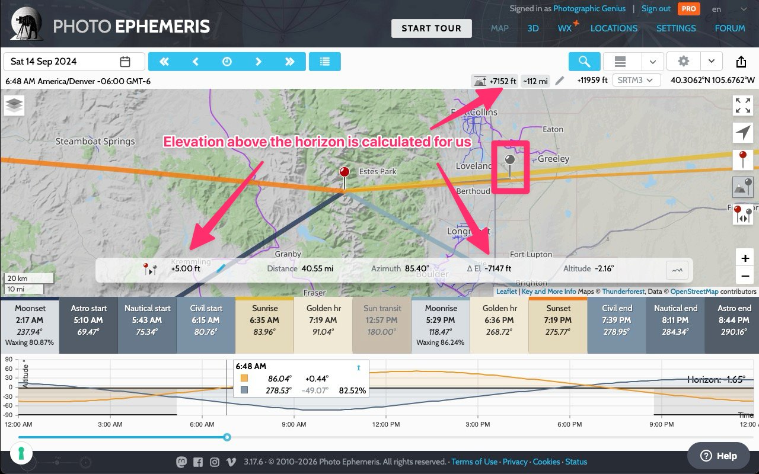The width and height of the screenshot is (759, 474).
Task: Click the Help button
Action: click(718, 456)
